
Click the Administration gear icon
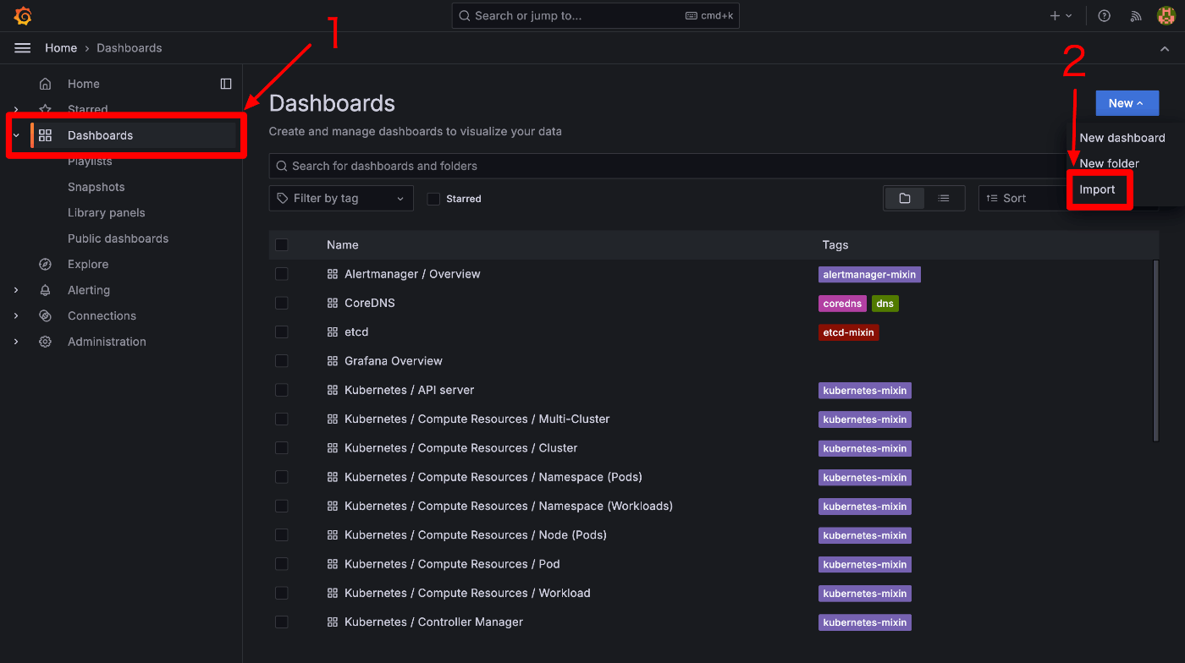click(x=46, y=342)
